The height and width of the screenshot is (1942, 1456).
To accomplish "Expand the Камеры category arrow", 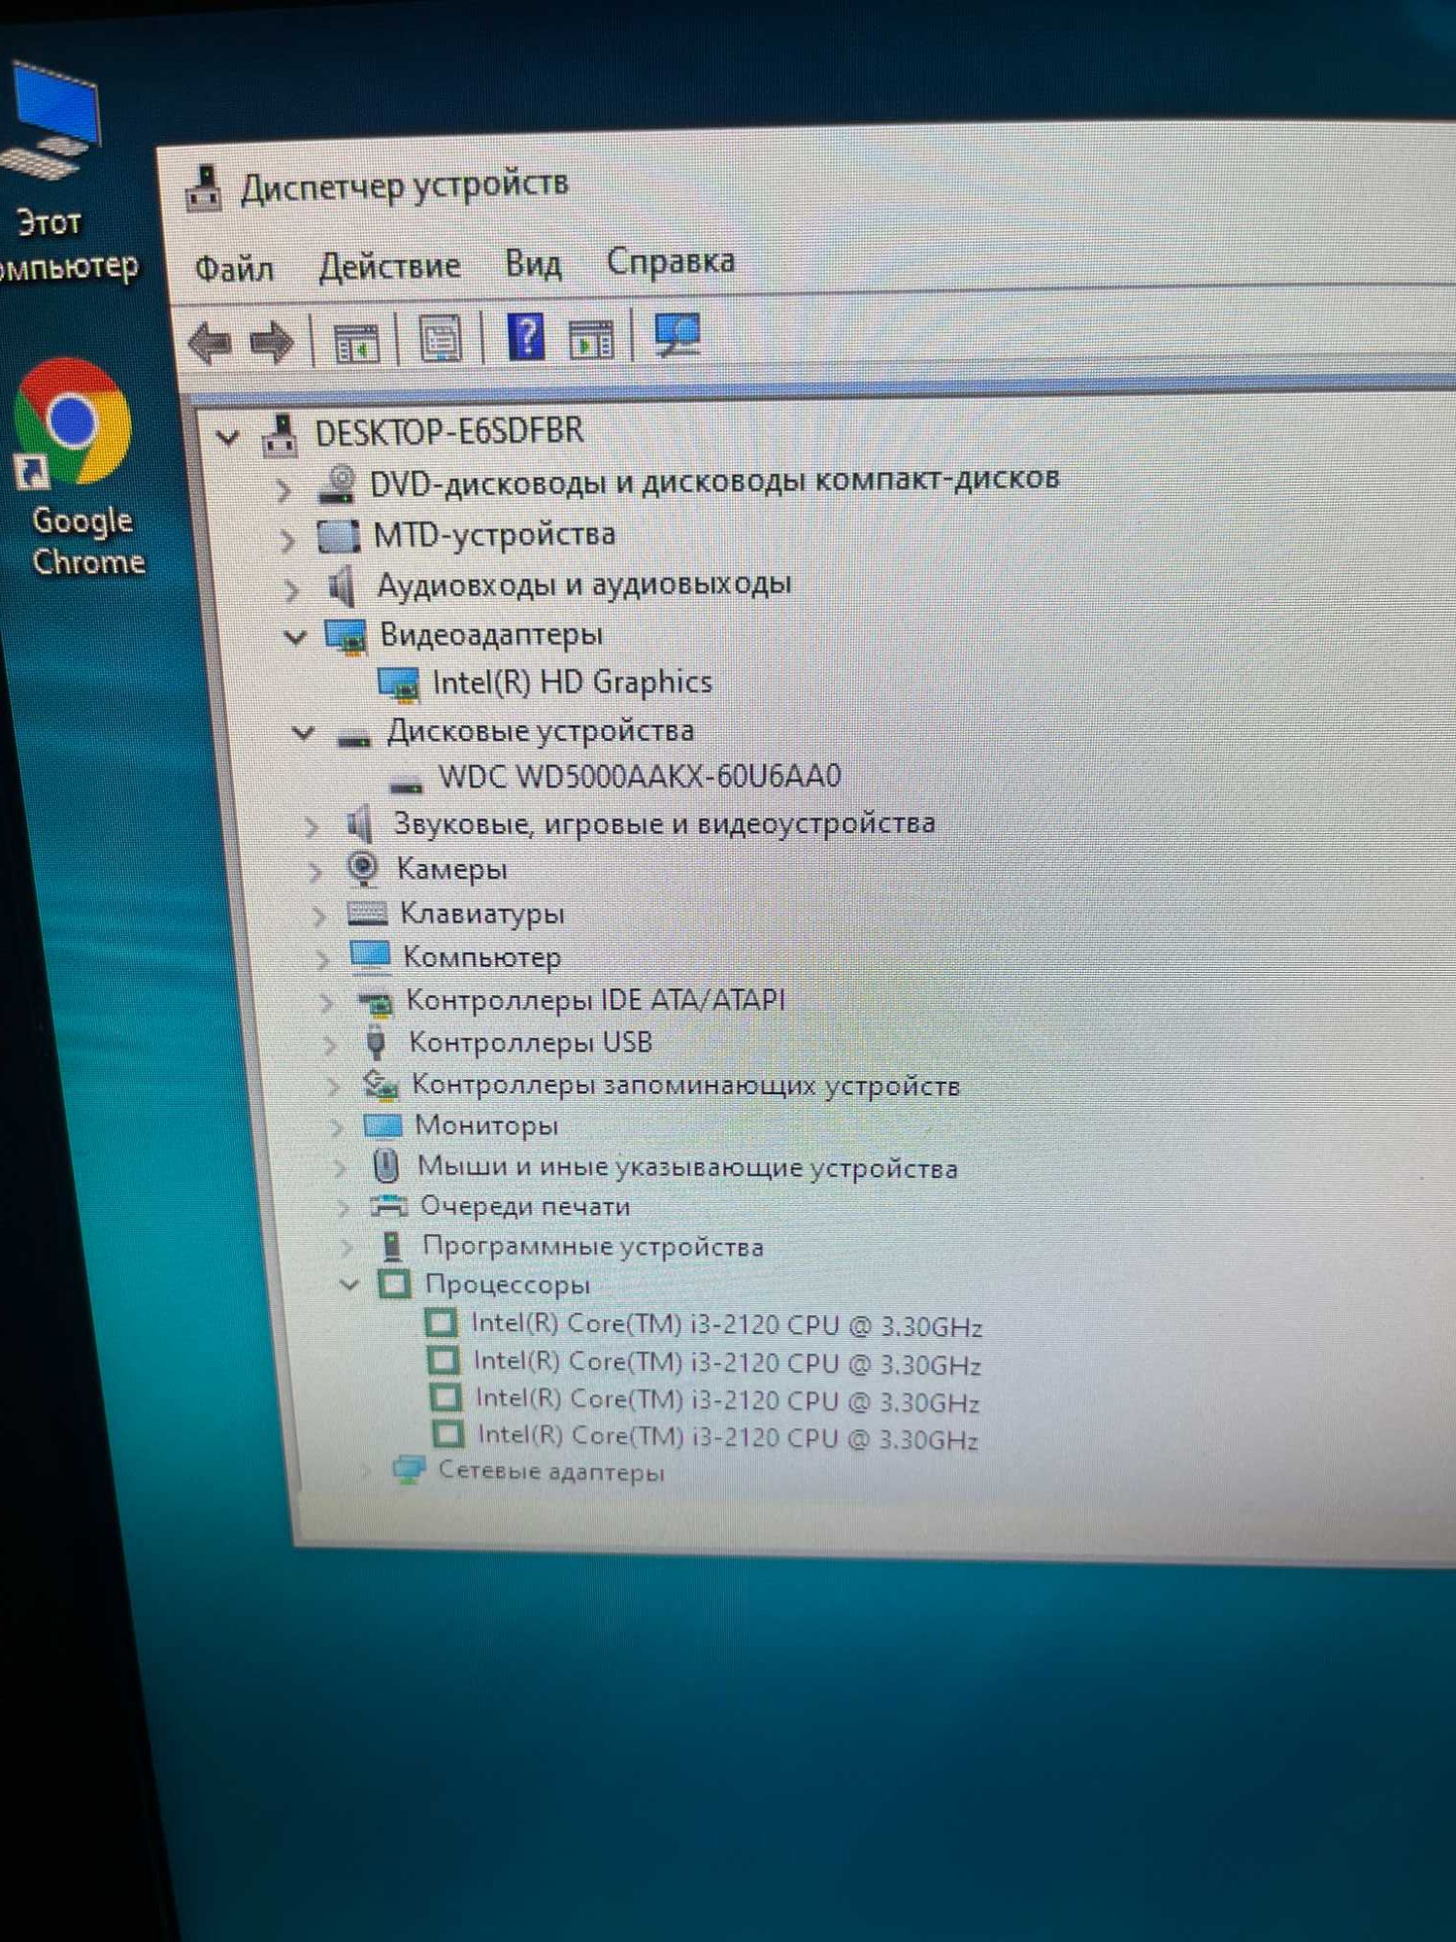I will coord(314,871).
